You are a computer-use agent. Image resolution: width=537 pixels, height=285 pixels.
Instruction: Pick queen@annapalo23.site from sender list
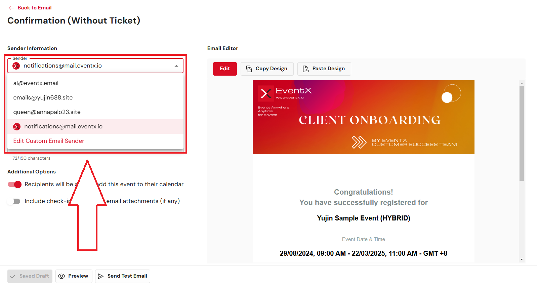[95, 112]
